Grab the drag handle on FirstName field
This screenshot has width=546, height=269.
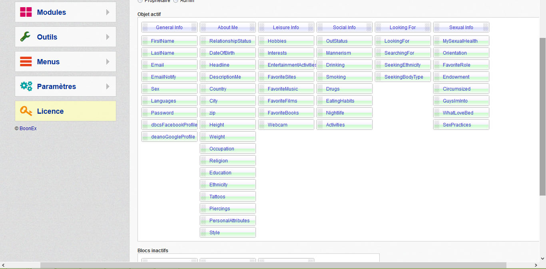point(145,41)
